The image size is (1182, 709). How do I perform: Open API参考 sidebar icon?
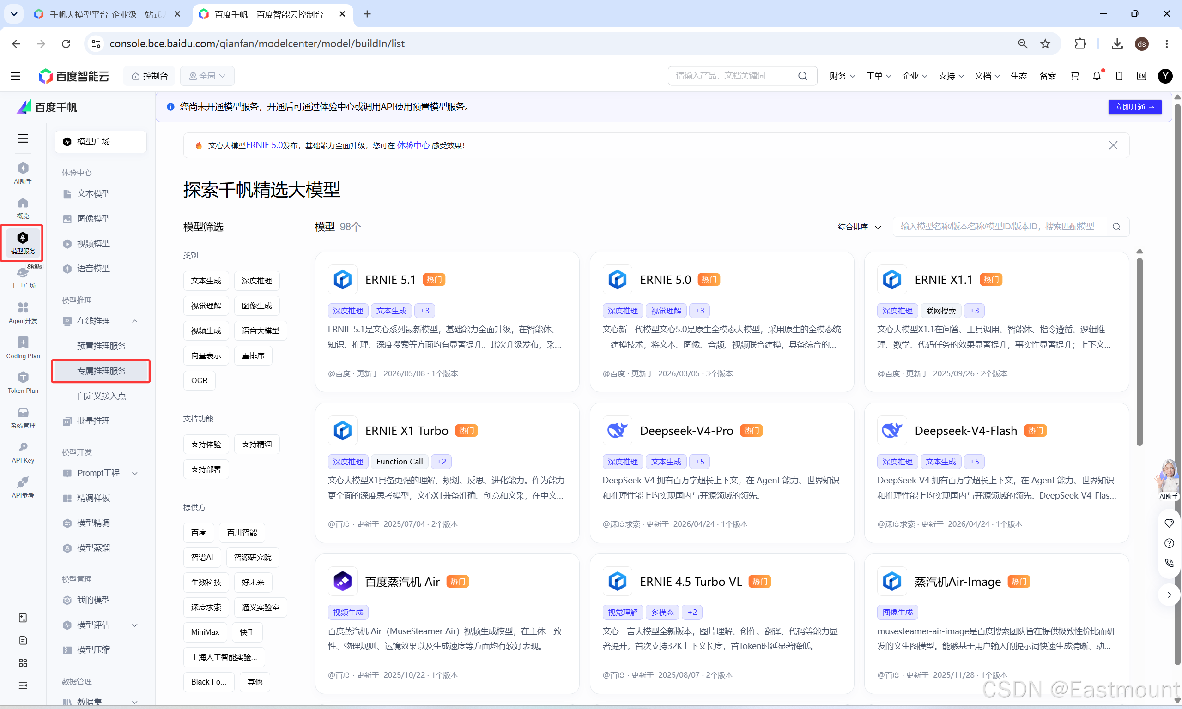(x=23, y=487)
